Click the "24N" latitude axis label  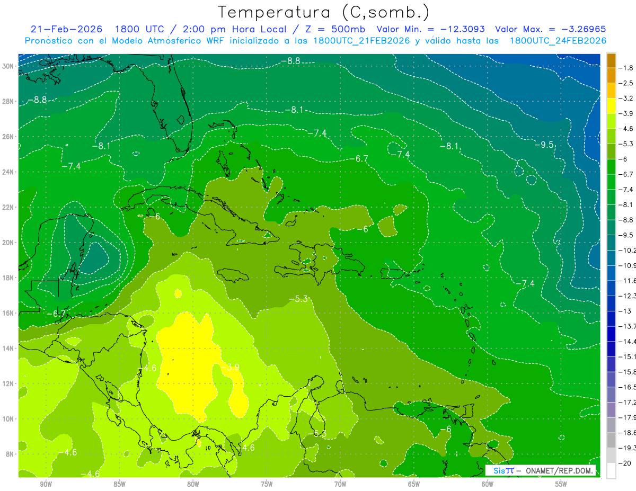(8, 172)
